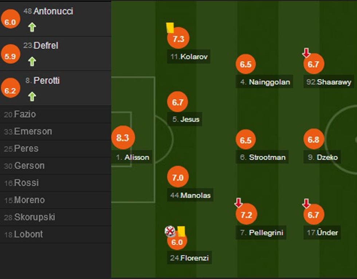This screenshot has height=279, width=357.
Task: Click Defrel's green substituted-on arrow
Action: (32, 62)
